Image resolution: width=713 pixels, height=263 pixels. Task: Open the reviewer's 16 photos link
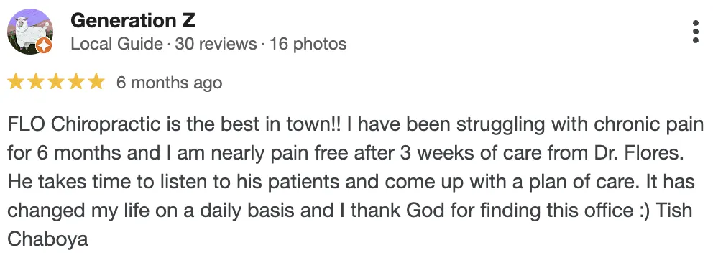[x=308, y=44]
